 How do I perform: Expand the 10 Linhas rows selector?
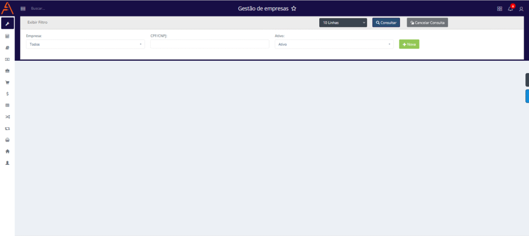pyautogui.click(x=343, y=23)
